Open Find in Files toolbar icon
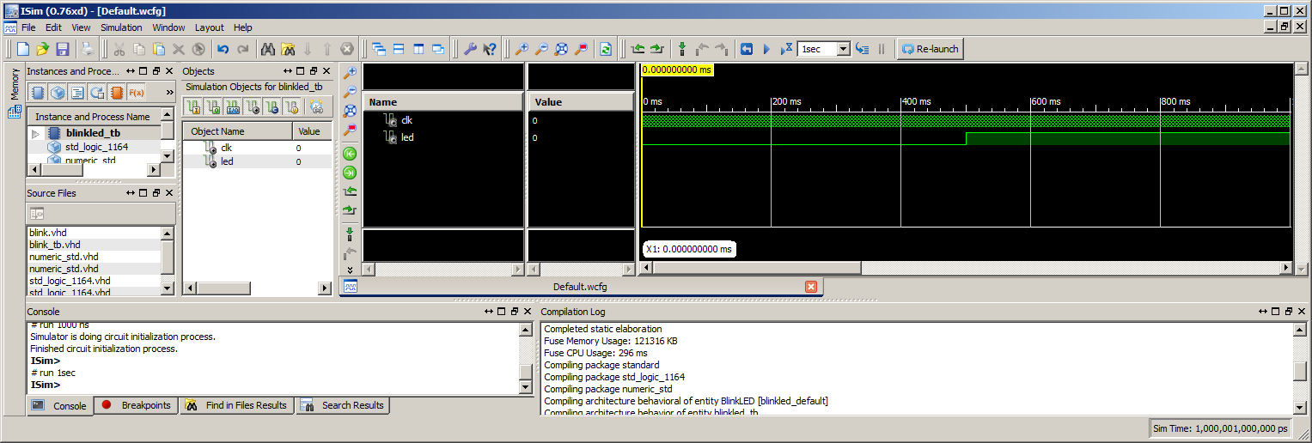Image resolution: width=1312 pixels, height=443 pixels. point(288,49)
